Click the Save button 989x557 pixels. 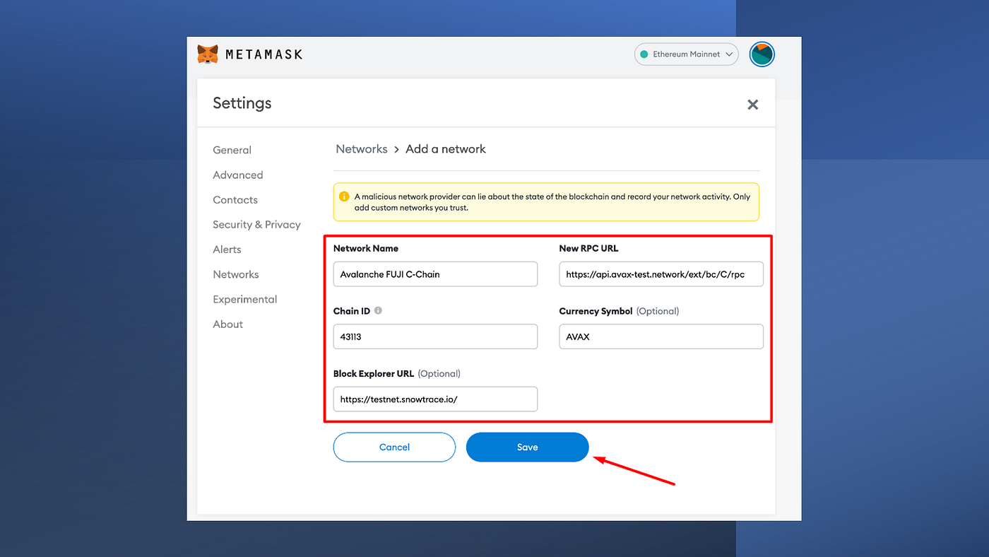(527, 447)
